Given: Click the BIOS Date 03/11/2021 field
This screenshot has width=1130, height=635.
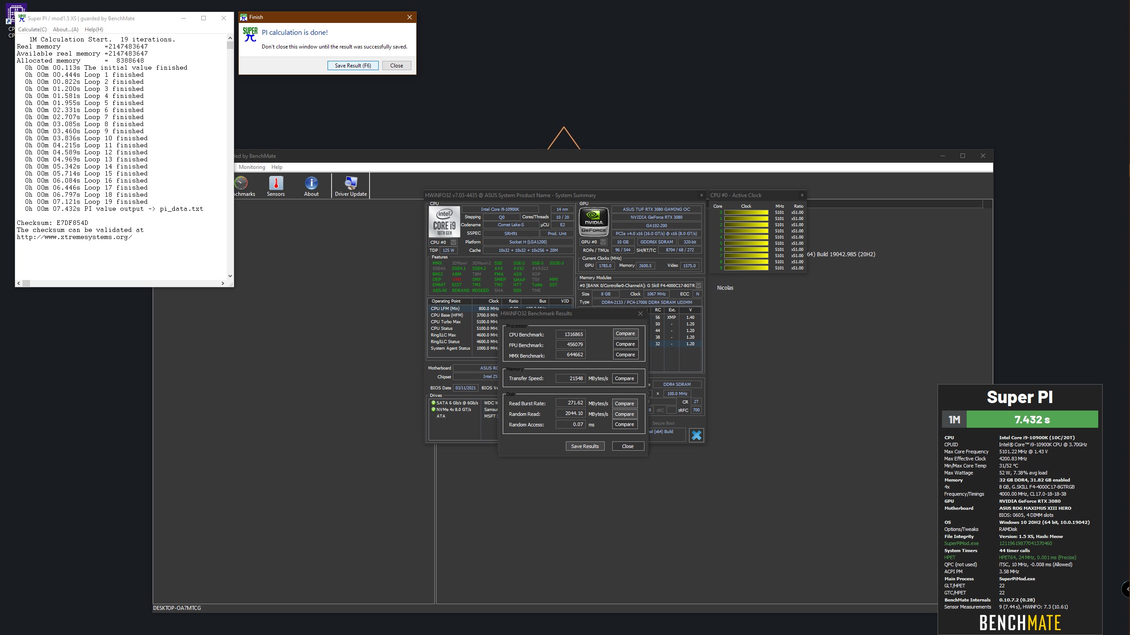Looking at the screenshot, I should click(x=466, y=388).
